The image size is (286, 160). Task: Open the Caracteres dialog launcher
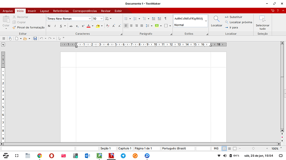coord(121,34)
